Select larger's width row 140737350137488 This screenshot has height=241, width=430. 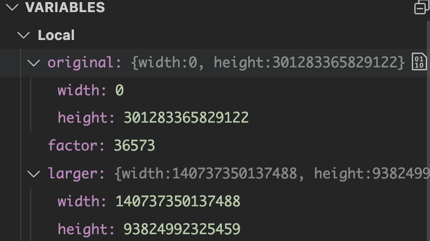(215, 202)
